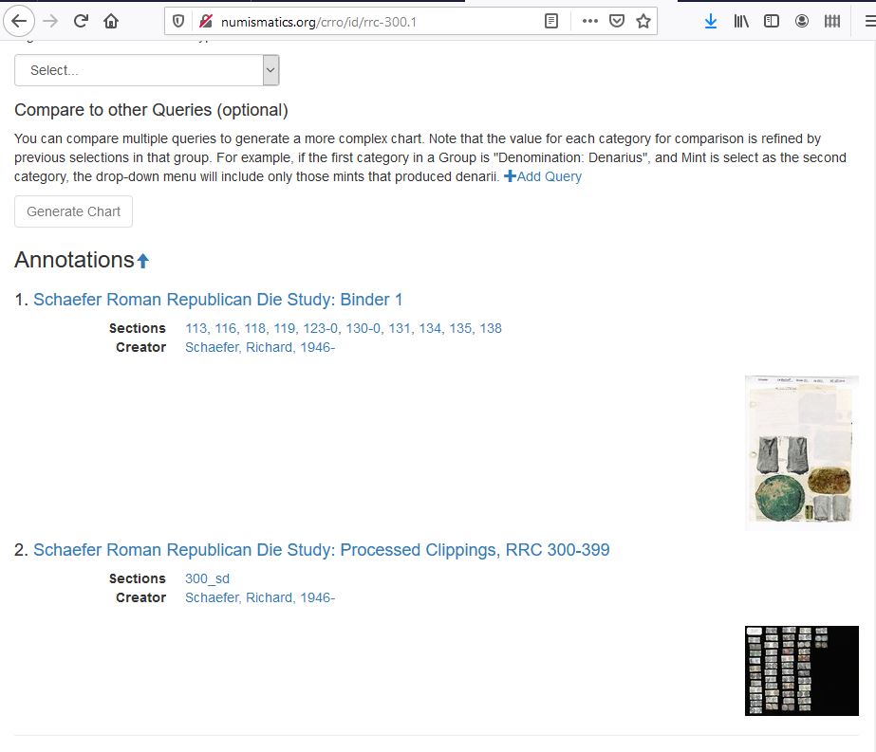Open the Select... dropdown
Screen dimensions: 876x752
tap(146, 70)
